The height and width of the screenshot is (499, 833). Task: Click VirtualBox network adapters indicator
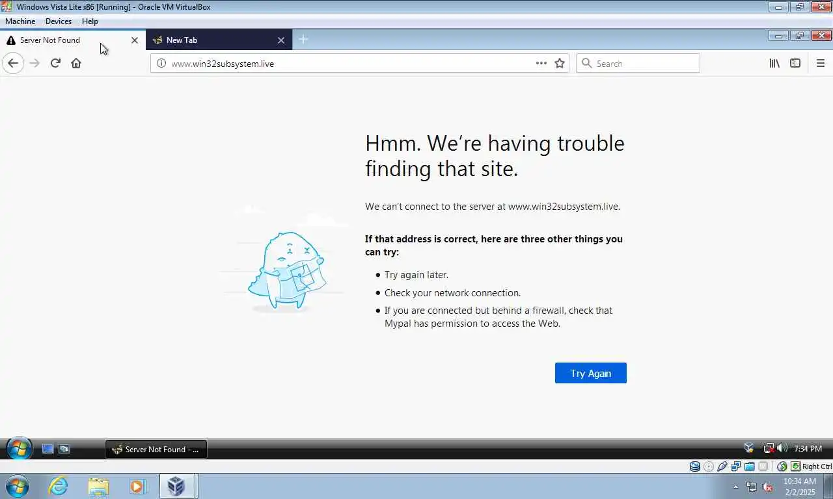[736, 467]
